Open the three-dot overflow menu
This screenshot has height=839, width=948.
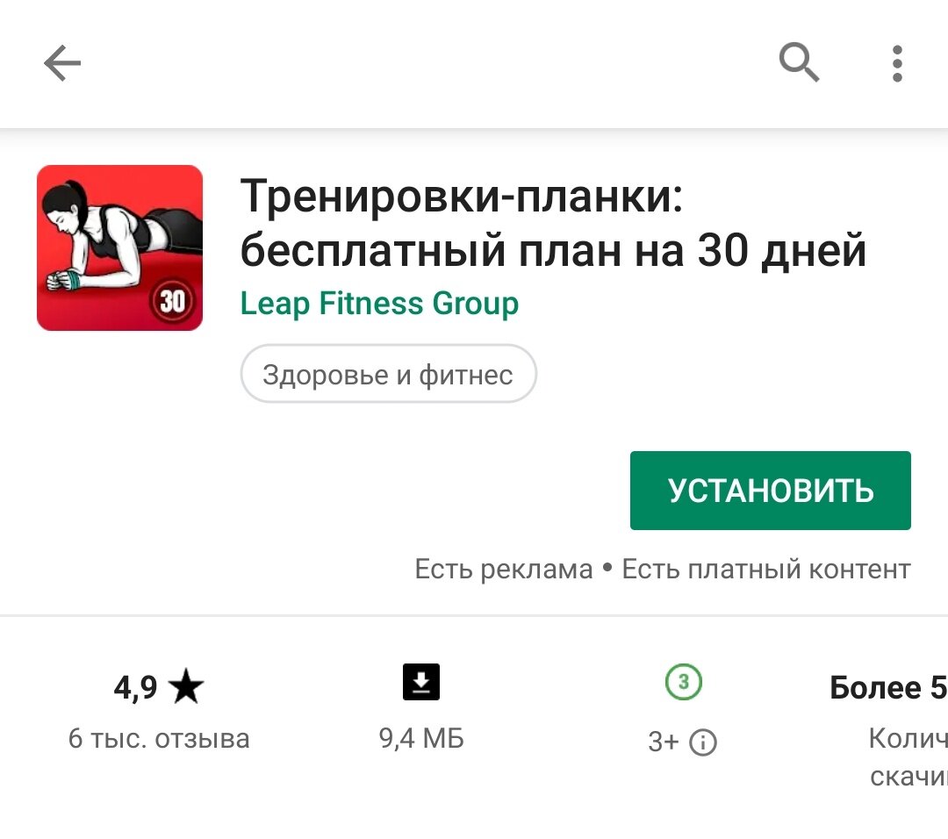pyautogui.click(x=897, y=63)
